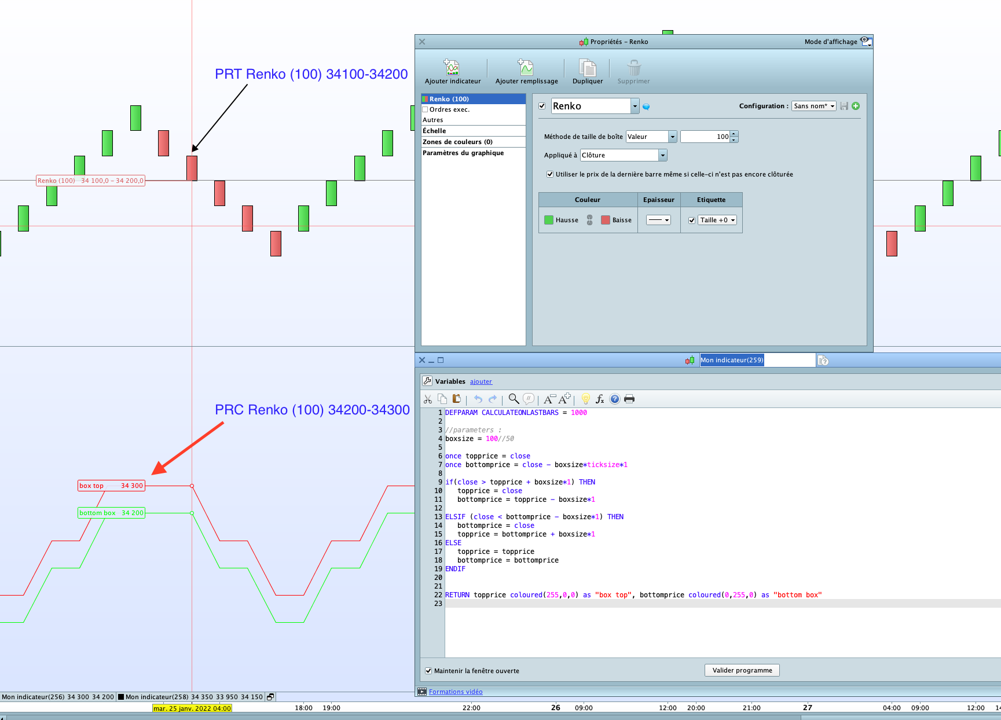Click the wrench icon beside Variables
The height and width of the screenshot is (720, 1001).
[x=427, y=381]
